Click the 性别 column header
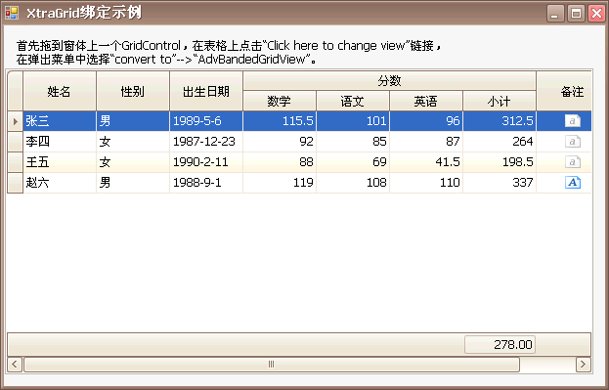 [133, 91]
